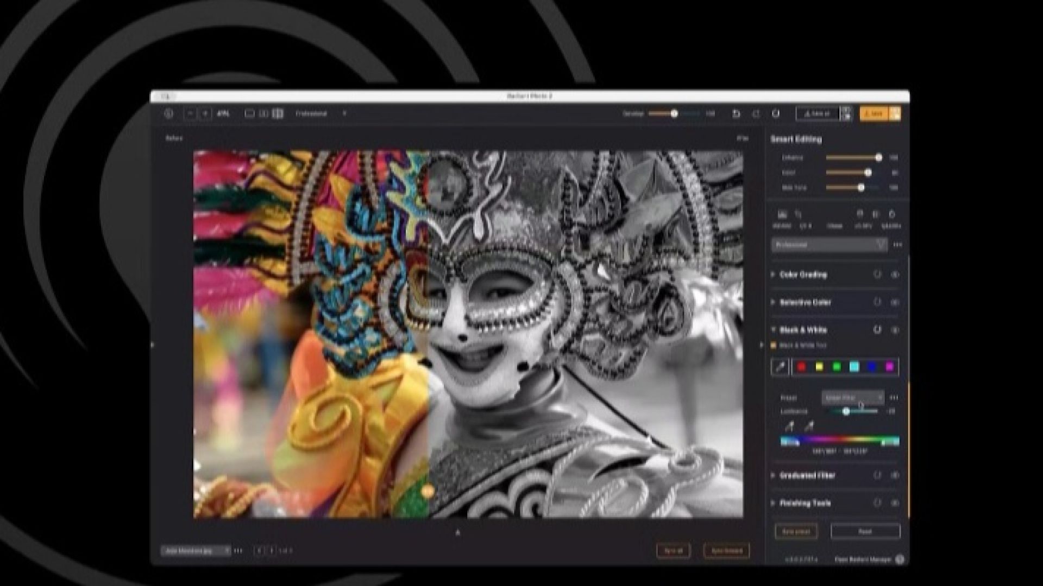Expand the Finishing Tools panel
The height and width of the screenshot is (586, 1043).
point(773,503)
